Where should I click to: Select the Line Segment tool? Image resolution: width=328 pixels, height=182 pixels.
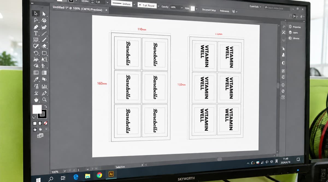tap(44, 33)
